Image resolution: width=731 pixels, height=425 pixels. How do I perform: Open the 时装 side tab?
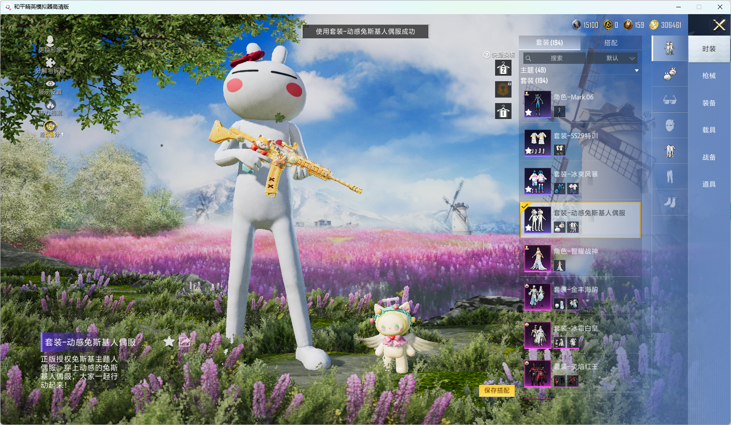(709, 49)
